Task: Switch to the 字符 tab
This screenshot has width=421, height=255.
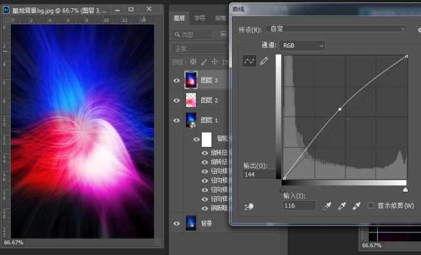Action: click(x=199, y=19)
